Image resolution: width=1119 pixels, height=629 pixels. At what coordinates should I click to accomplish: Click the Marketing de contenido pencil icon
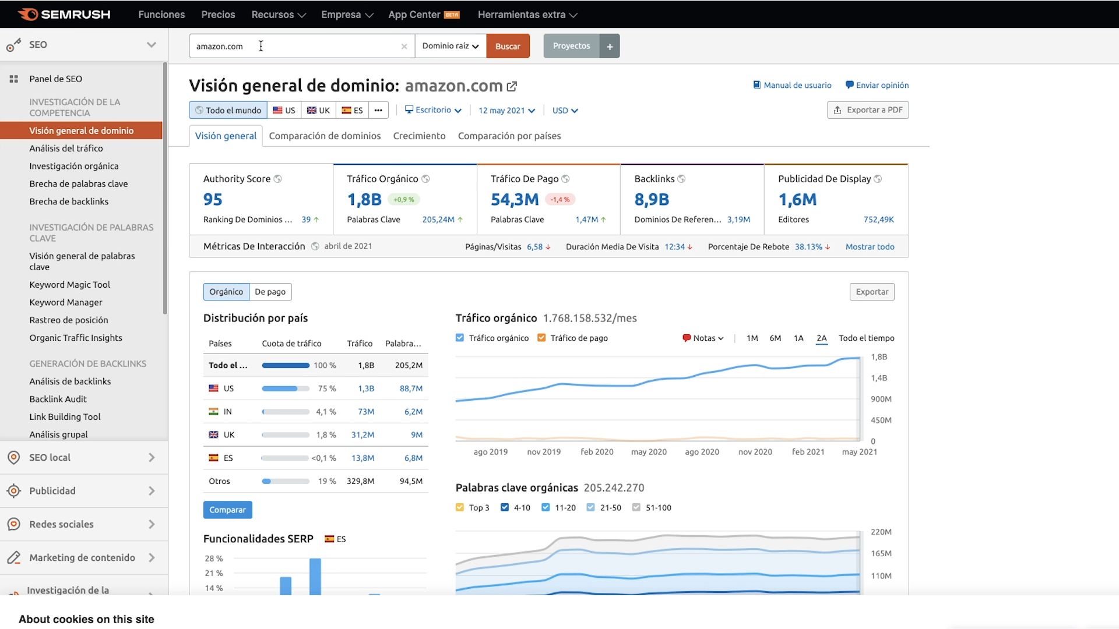click(x=14, y=557)
